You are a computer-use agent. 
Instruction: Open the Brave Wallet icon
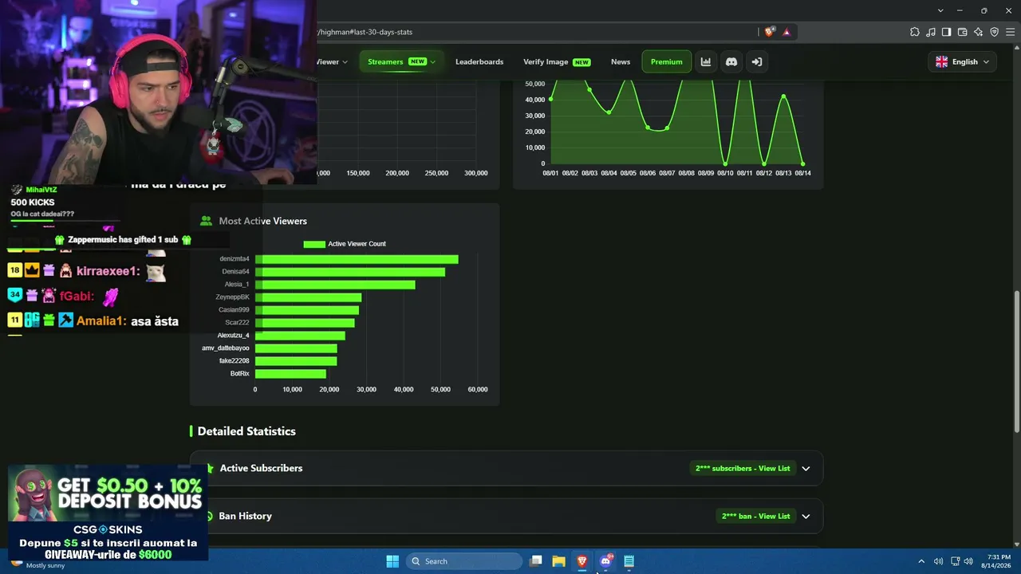point(963,32)
